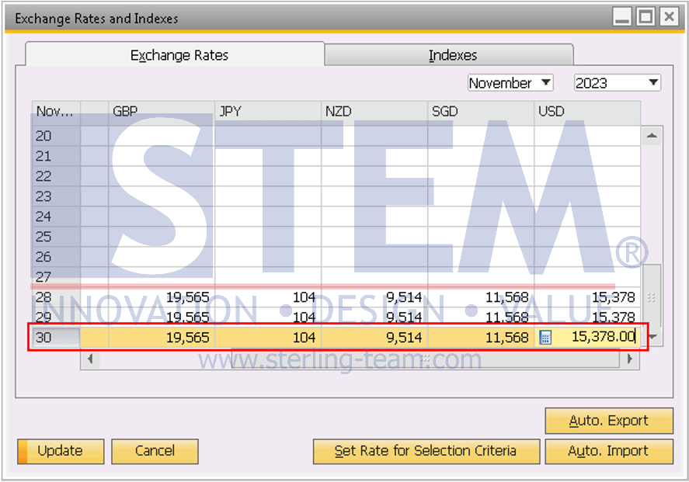Viewport: 689px width, 482px height.
Task: Click the Auto. Import button
Action: (609, 451)
